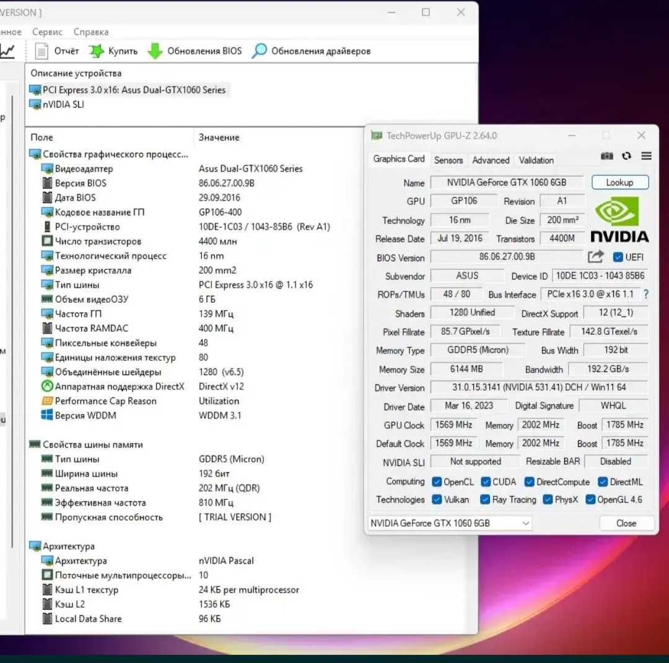The width and height of the screenshot is (669, 663).
Task: Click the Performance Cap Reason row icon
Action: [47, 401]
